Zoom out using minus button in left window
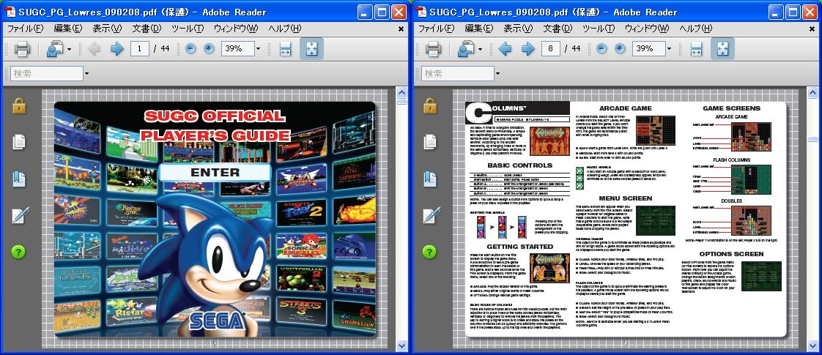 (x=190, y=49)
